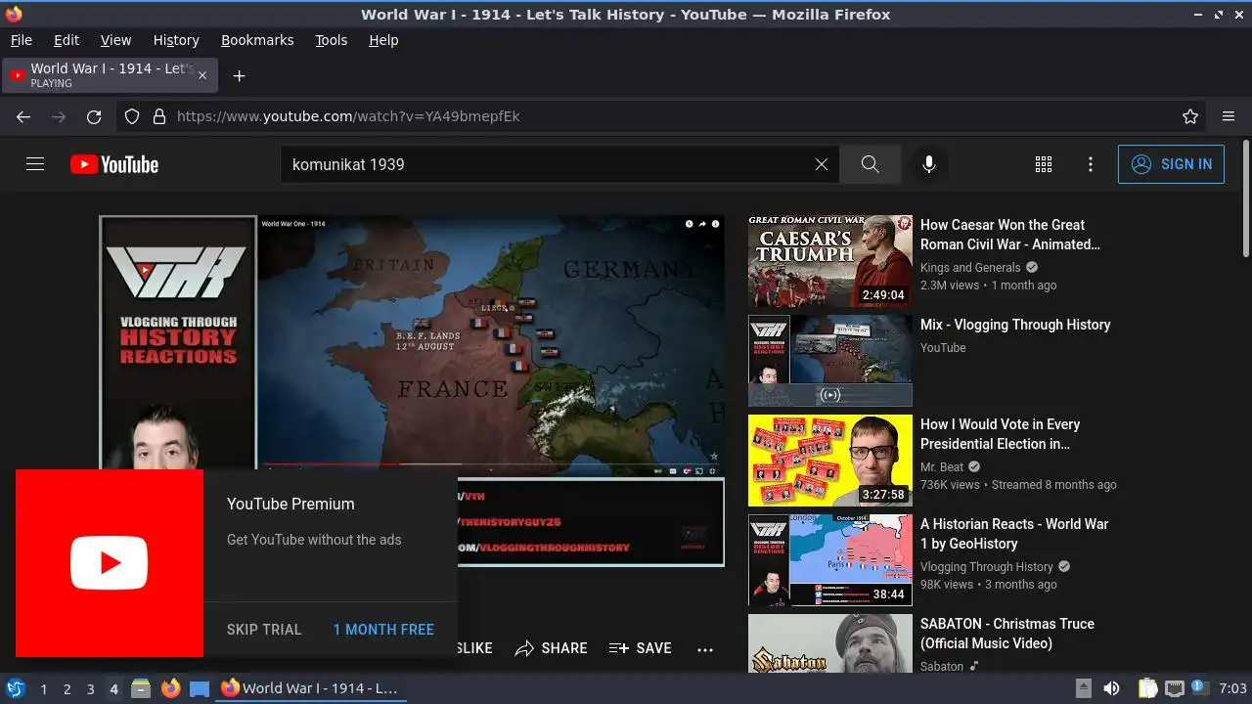Go to YouTube home via the logo
This screenshot has width=1252, height=704.
[x=114, y=164]
